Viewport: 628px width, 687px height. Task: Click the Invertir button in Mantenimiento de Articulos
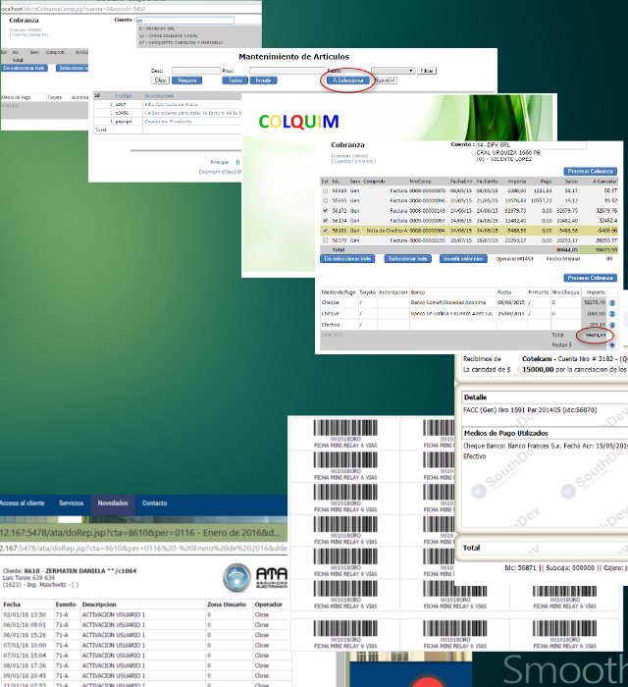click(263, 80)
